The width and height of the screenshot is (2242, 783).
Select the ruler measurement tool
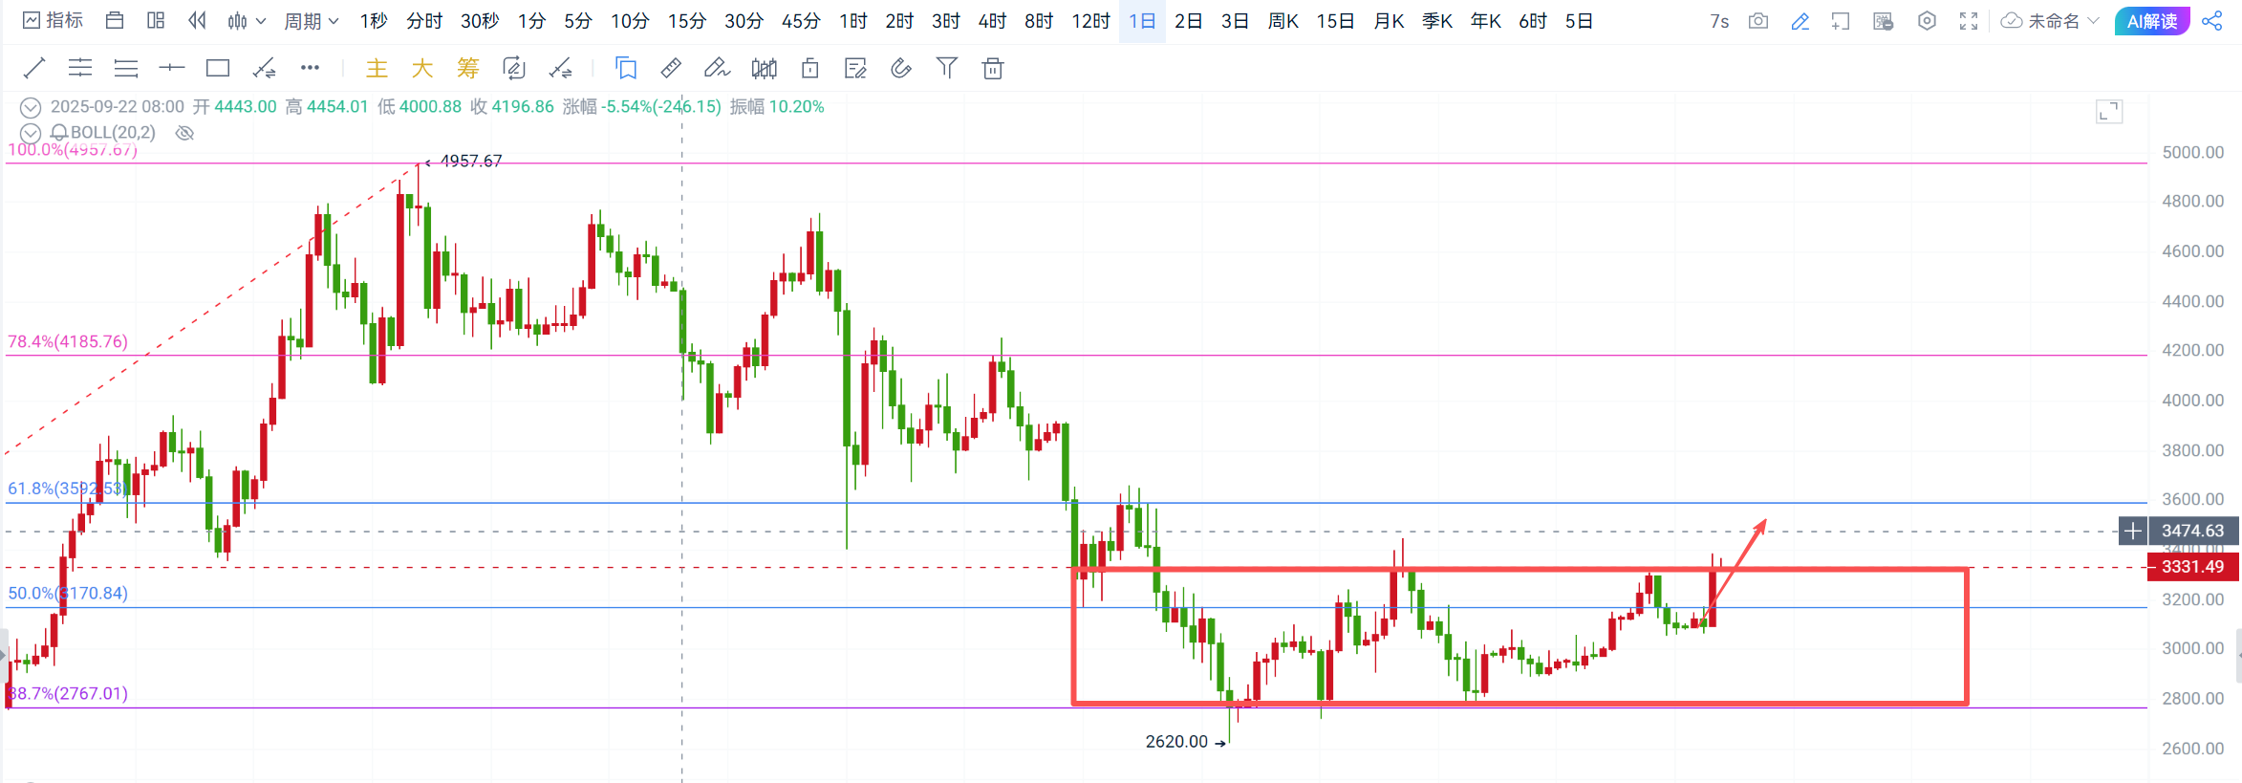click(x=671, y=68)
